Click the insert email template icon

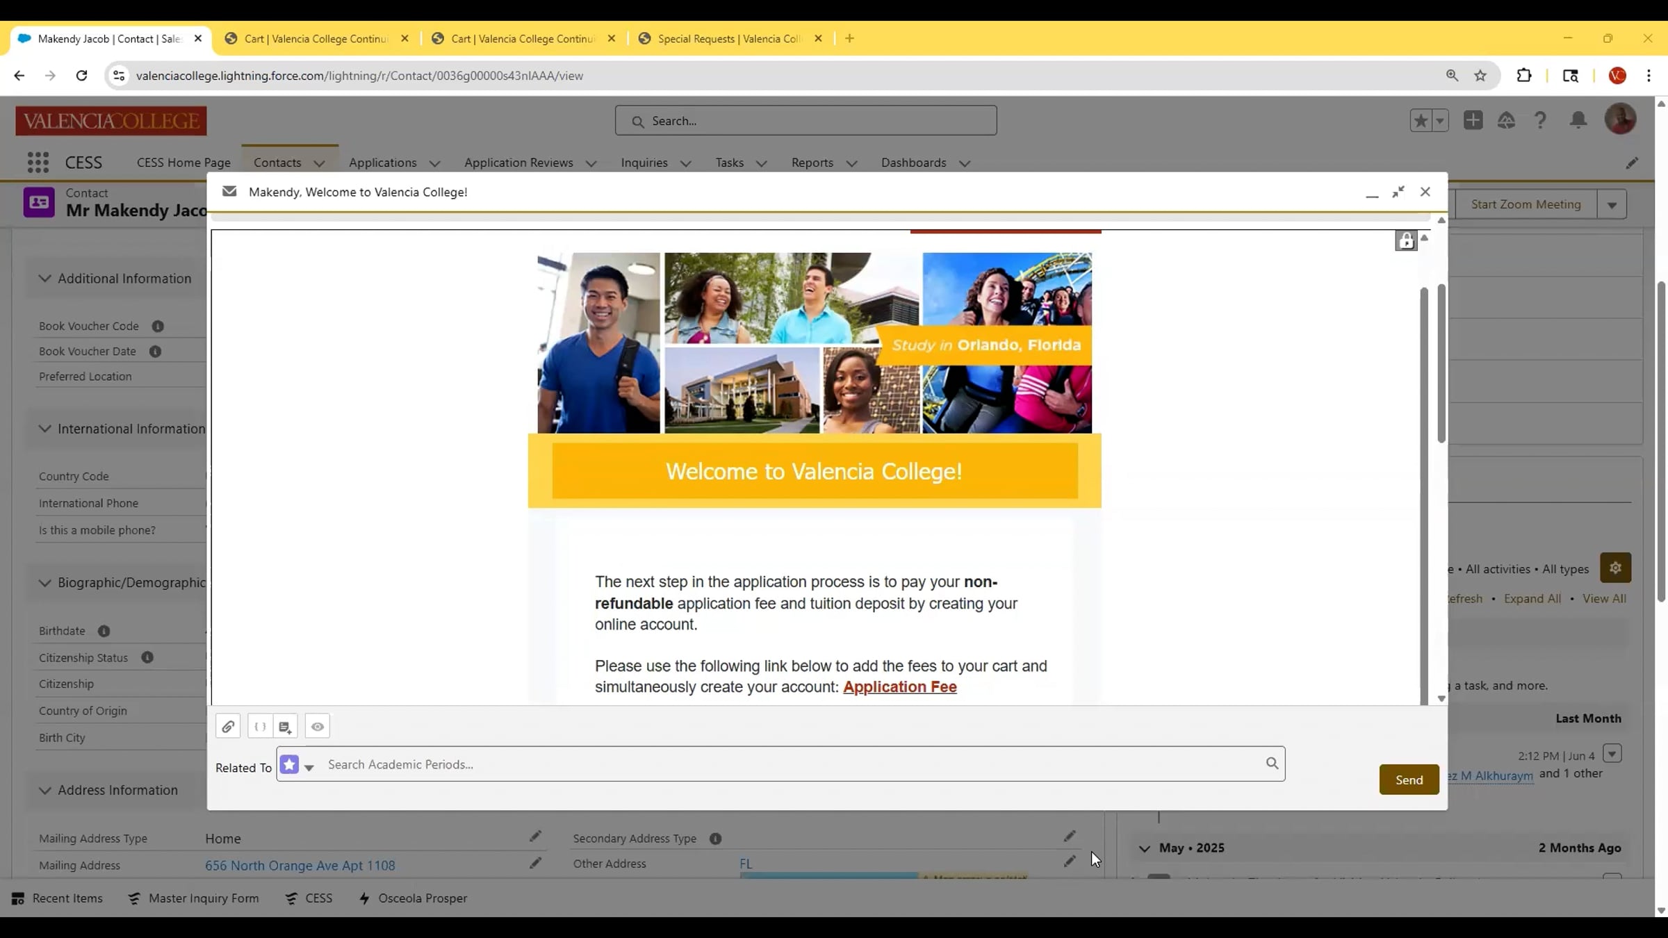tap(285, 727)
